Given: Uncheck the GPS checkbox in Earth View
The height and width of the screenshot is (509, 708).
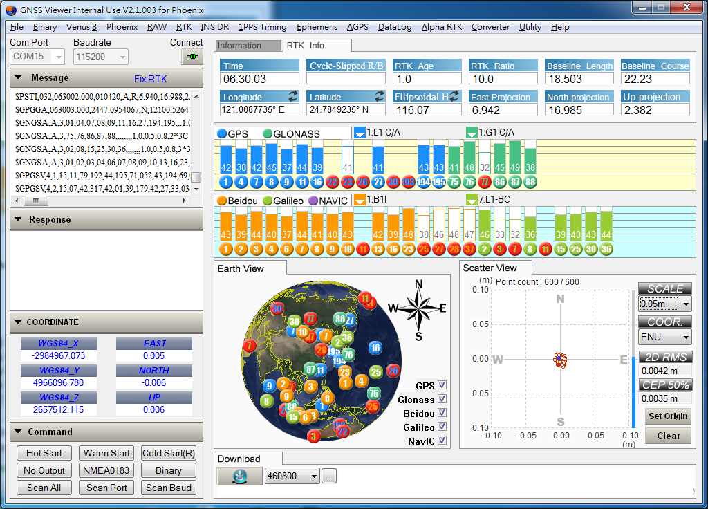Looking at the screenshot, I should click(442, 385).
